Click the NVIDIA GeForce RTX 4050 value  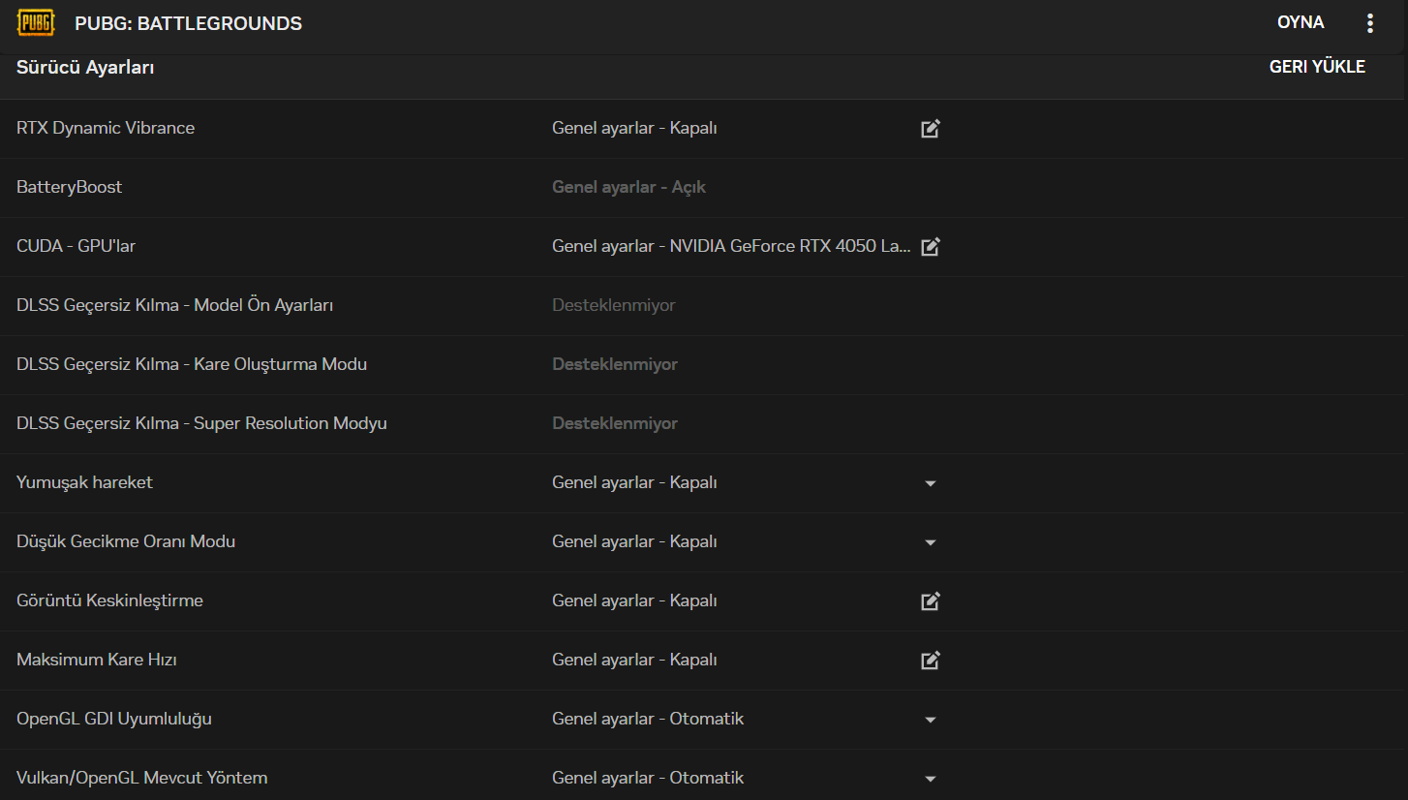[731, 246]
